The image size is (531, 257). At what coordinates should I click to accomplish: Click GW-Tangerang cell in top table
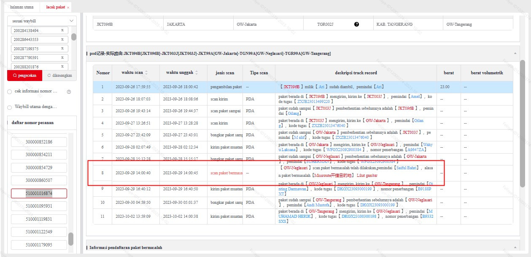click(x=478, y=24)
